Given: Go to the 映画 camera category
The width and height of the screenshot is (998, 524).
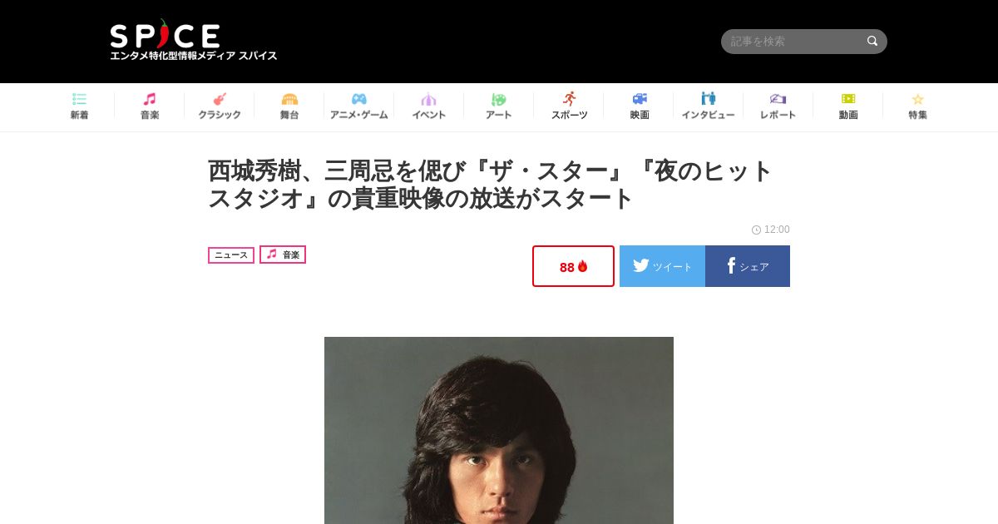Looking at the screenshot, I should coord(639,106).
